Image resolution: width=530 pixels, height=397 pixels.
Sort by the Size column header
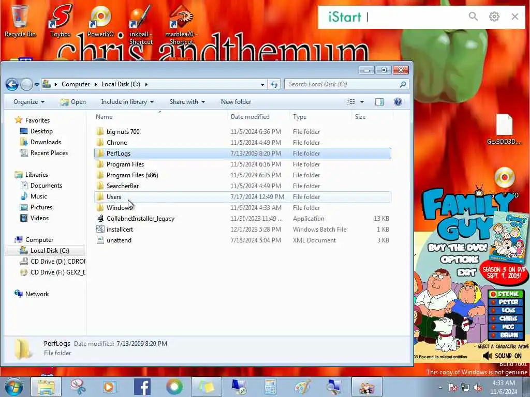[x=372, y=116]
